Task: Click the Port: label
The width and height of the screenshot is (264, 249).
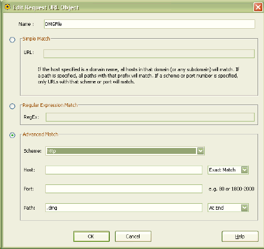Action: tap(29, 189)
